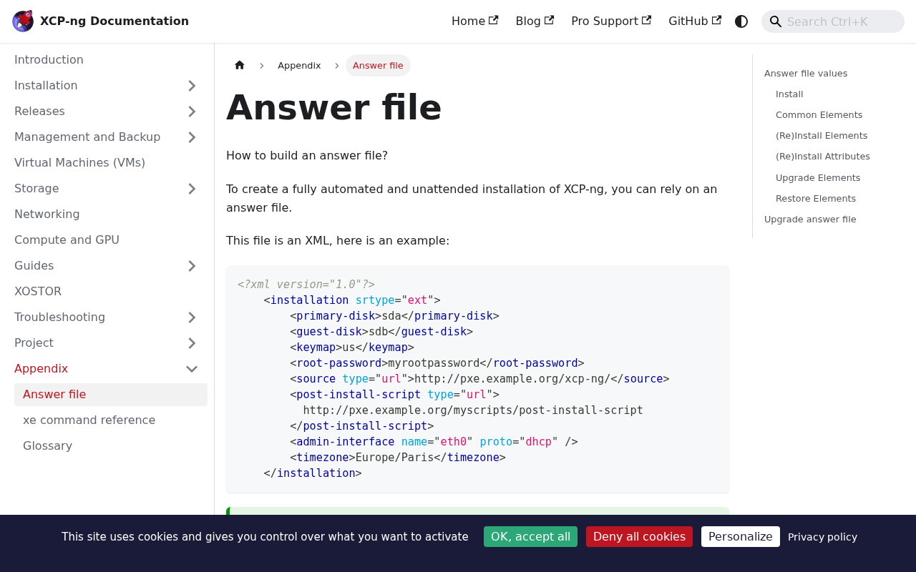Open the Privacy policy link
916x572 pixels.
822,537
